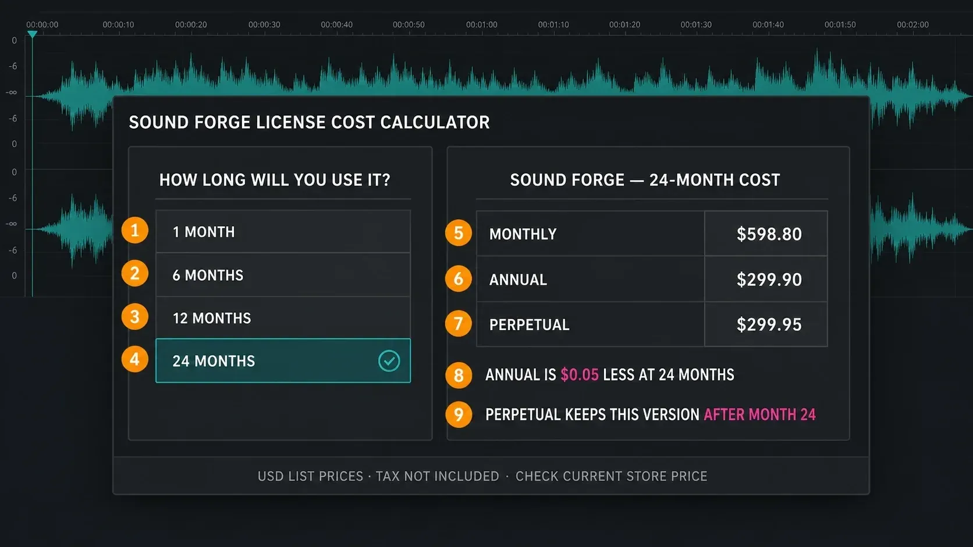Image resolution: width=973 pixels, height=547 pixels.
Task: Click the pink $0.05 savings amount
Action: [x=579, y=375]
